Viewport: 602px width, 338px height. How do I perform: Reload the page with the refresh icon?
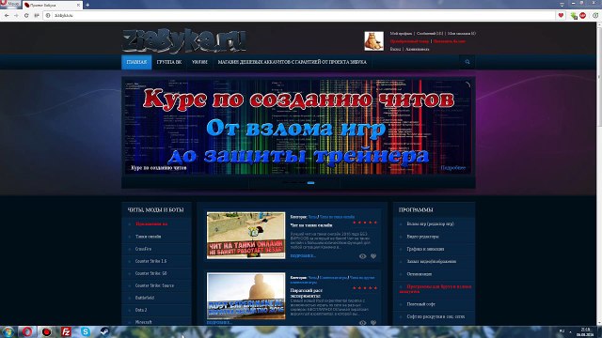26,15
